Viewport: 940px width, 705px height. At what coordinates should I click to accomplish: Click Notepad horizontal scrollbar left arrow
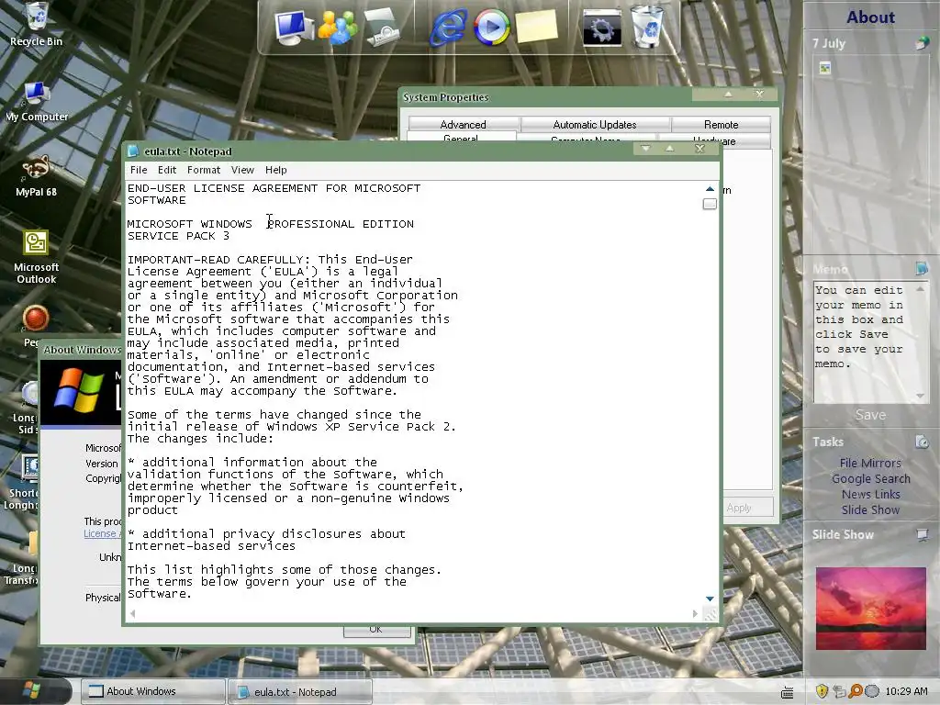click(132, 613)
